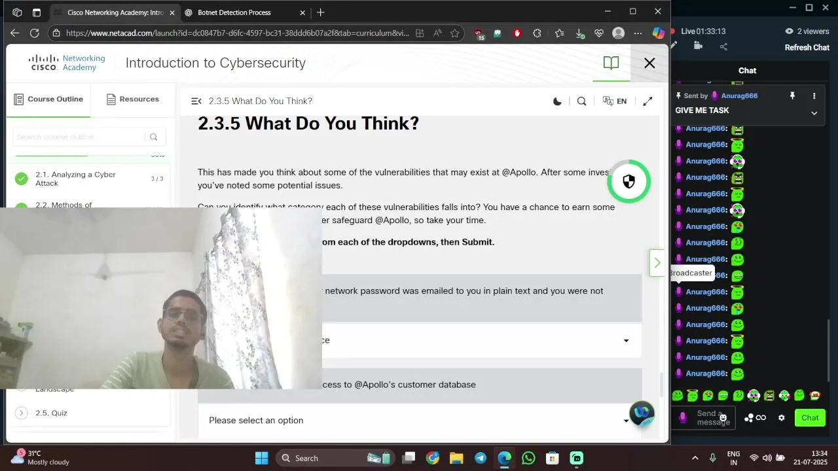Screen dimensions: 838x471
Task: Close the course with the header X
Action: (x=649, y=63)
